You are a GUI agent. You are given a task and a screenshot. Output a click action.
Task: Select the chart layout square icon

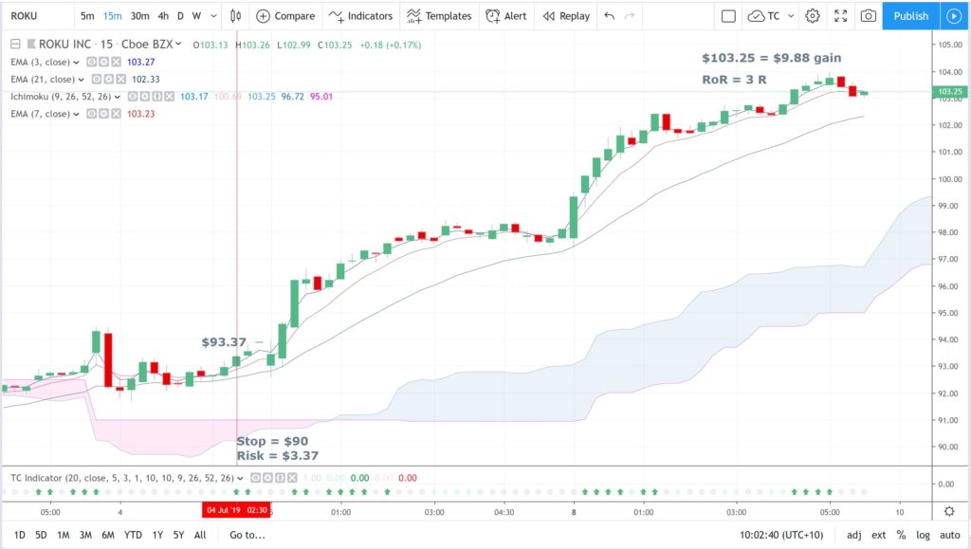point(729,16)
